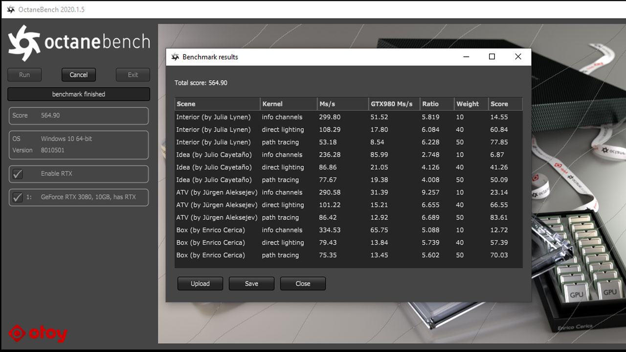Image resolution: width=626 pixels, height=352 pixels.
Task: Sort by the Kernel column header
Action: pos(289,104)
